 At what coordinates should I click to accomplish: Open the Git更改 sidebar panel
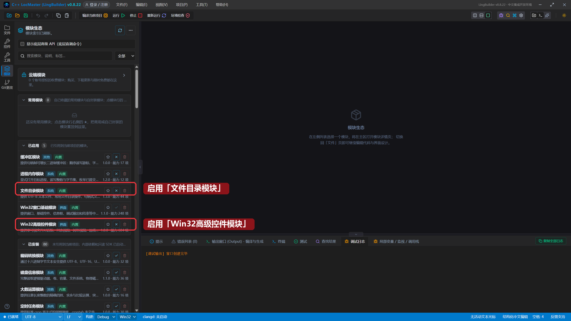[7, 84]
